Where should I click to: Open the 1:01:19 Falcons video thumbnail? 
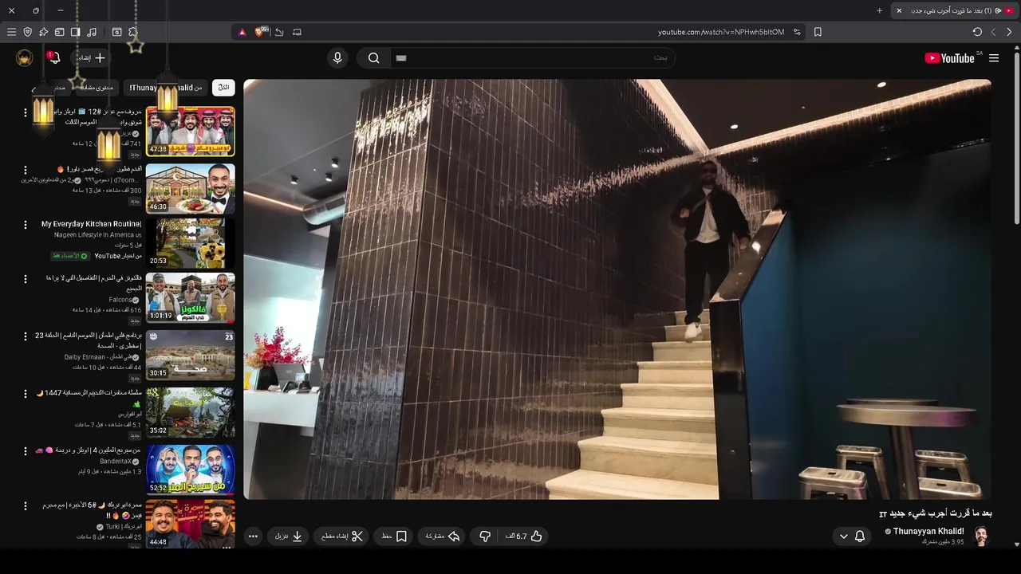pos(191,298)
